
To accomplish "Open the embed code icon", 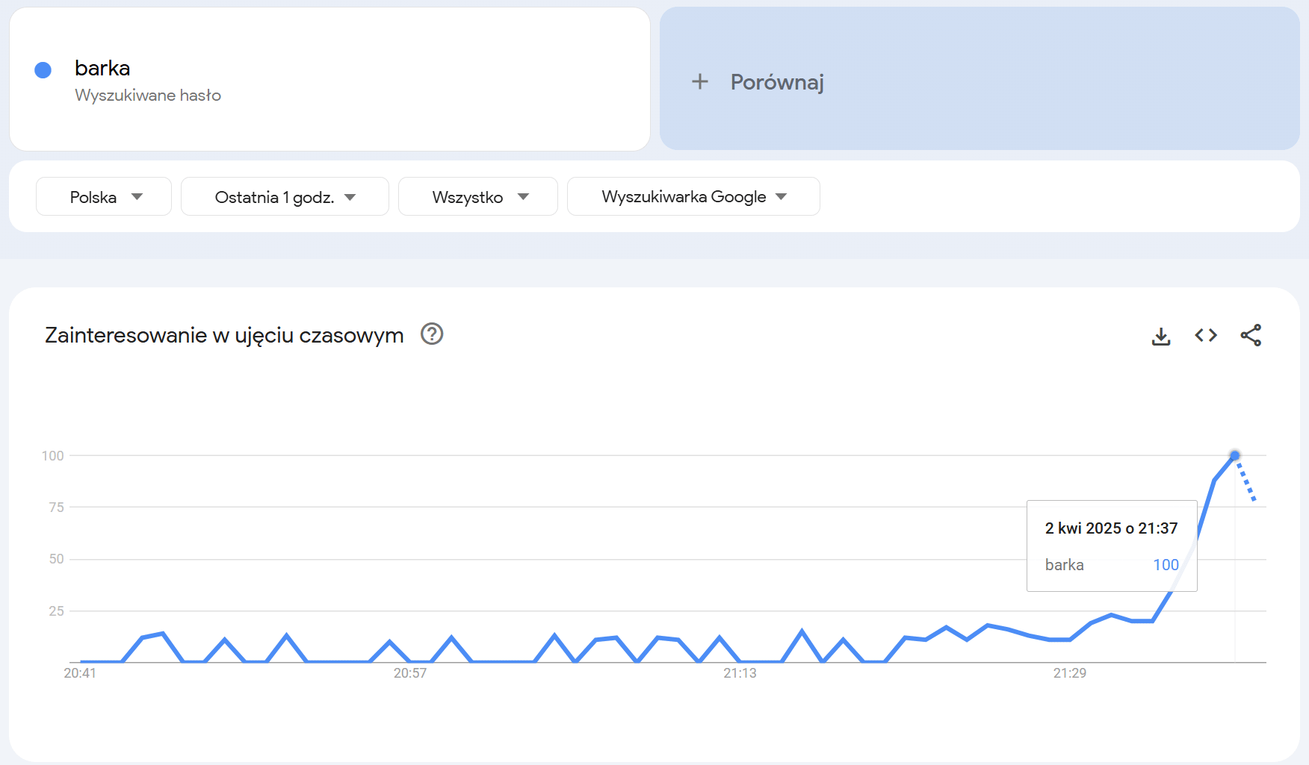I will [x=1206, y=336].
